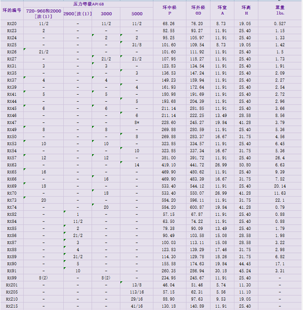Select the 重量 lbs. column header
The image size is (303, 310).
tap(280, 10)
